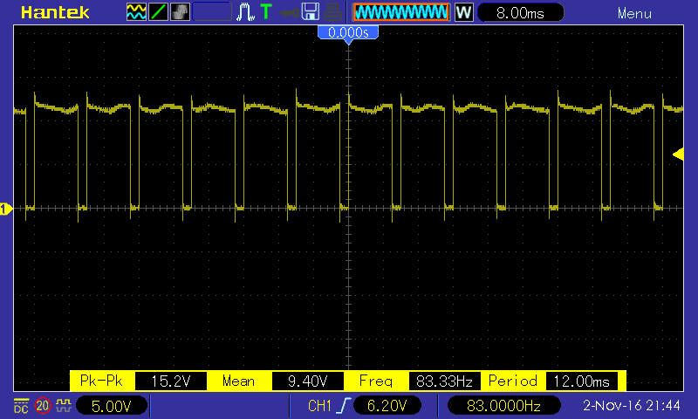Click the 8.00ms timebase readout
The width and height of the screenshot is (698, 419).
tap(520, 12)
